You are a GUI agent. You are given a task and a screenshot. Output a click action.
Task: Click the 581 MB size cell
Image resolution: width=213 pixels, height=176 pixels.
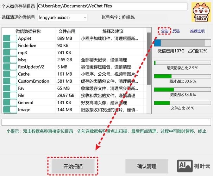click(x=65, y=81)
